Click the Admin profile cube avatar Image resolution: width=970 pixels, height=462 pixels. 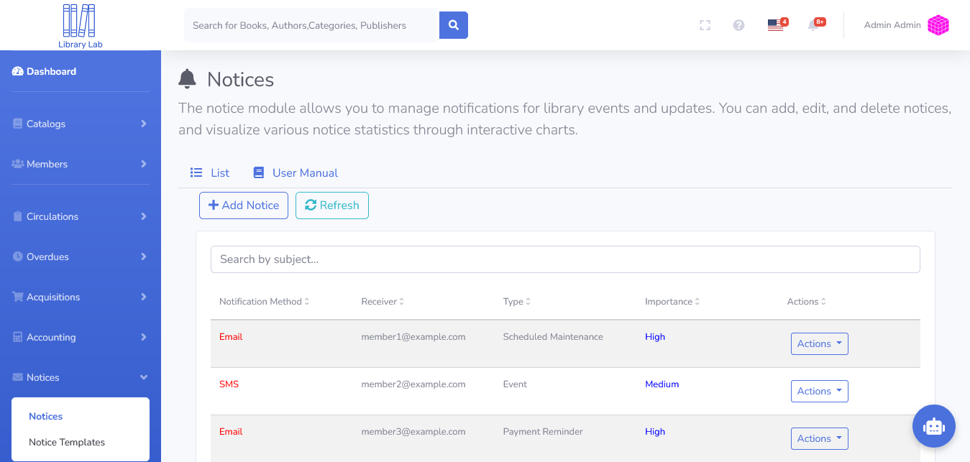pos(938,24)
